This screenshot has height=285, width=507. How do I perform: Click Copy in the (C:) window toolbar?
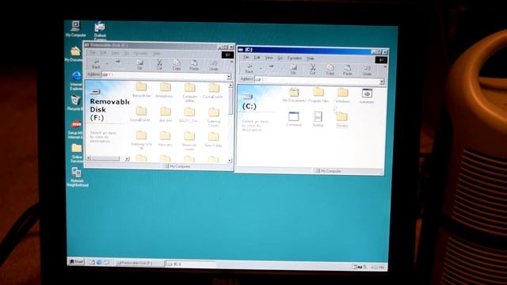point(330,70)
